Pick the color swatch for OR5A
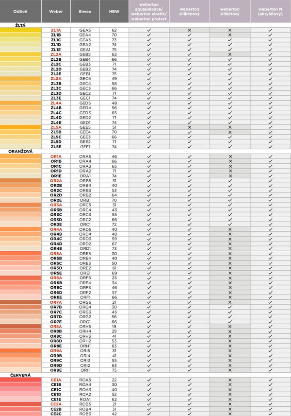The image size is (291, 416). pos(21,253)
